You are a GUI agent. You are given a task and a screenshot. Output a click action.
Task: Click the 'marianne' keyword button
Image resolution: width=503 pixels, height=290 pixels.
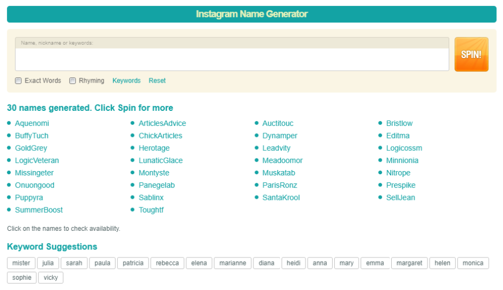tap(233, 263)
